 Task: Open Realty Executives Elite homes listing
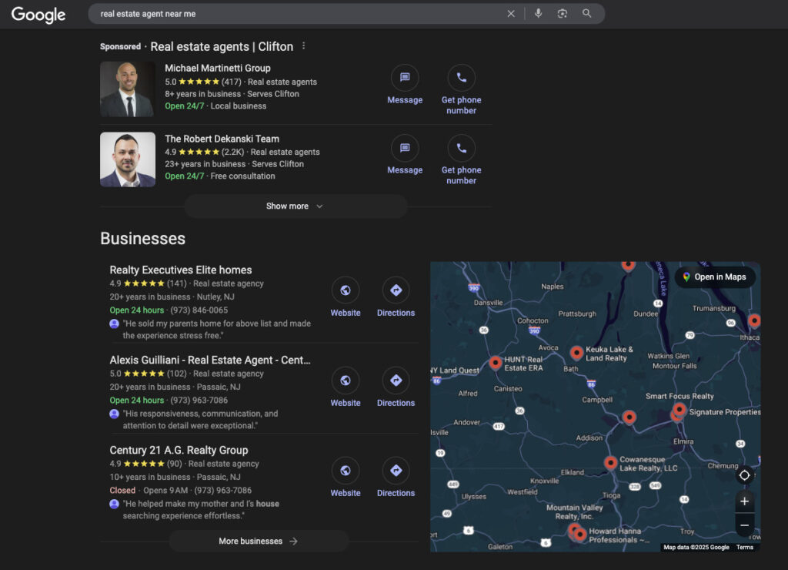click(180, 270)
